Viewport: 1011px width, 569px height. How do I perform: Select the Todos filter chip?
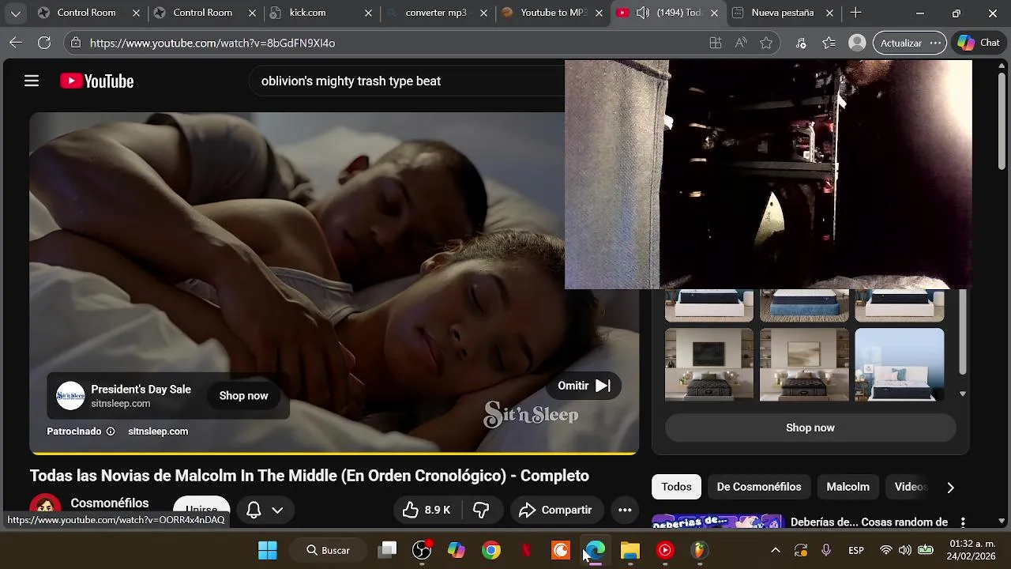pos(676,487)
